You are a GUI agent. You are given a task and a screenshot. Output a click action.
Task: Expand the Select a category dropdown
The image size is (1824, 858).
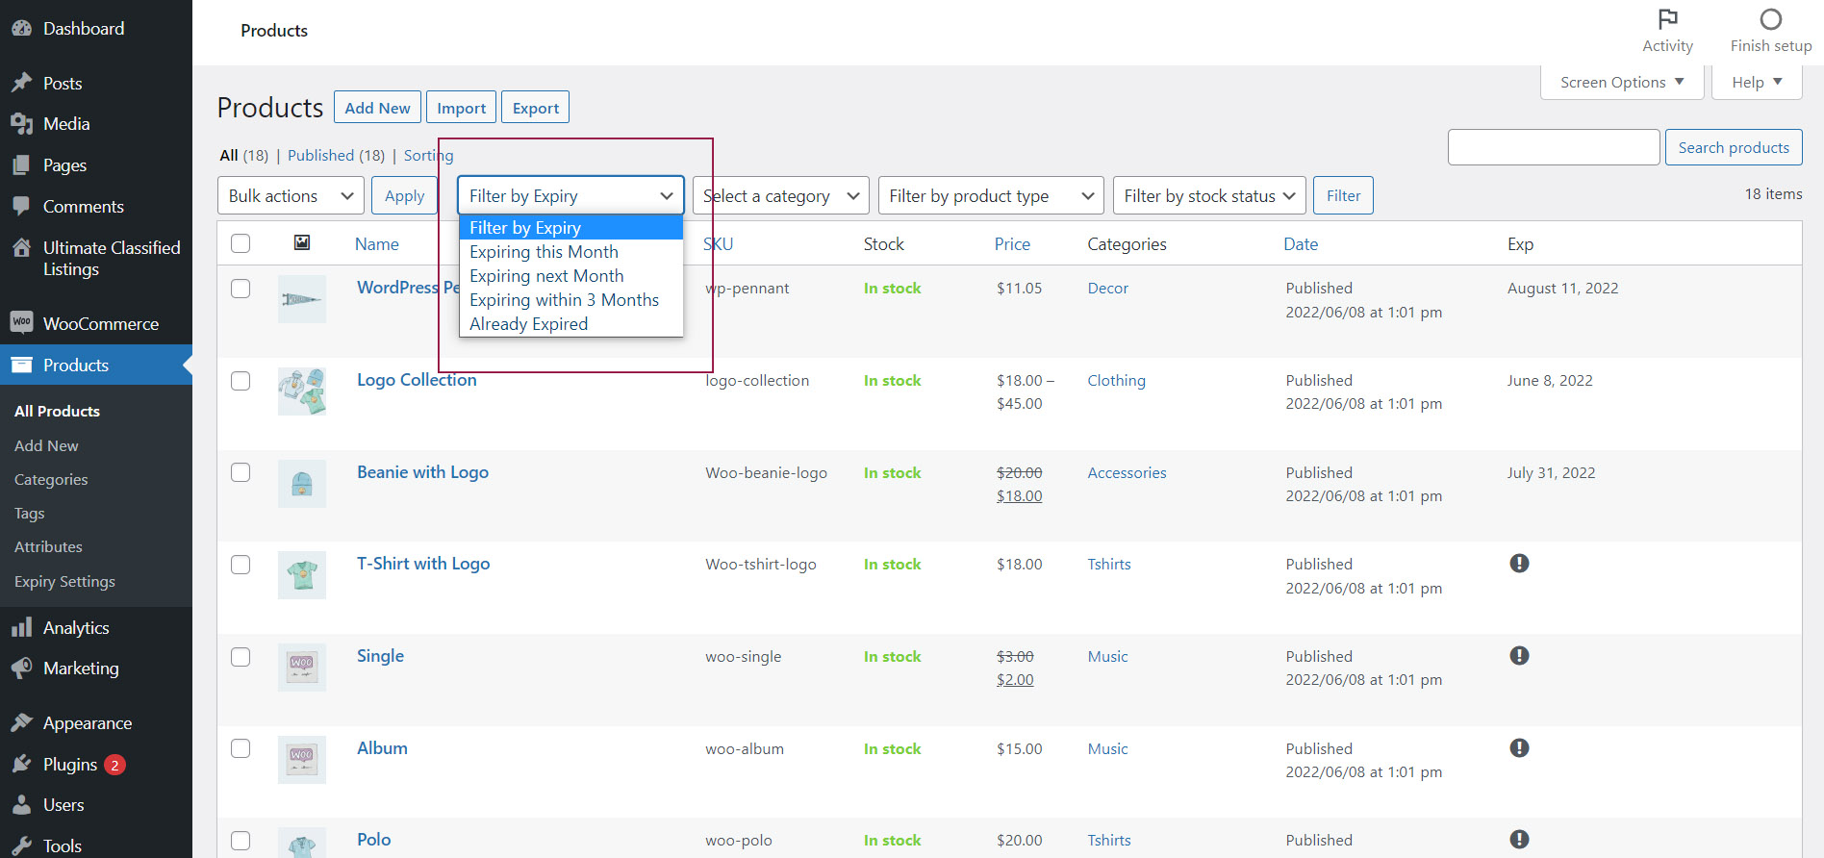point(780,195)
